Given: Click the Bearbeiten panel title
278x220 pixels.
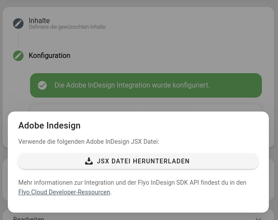Looking at the screenshot, I should [29, 218].
